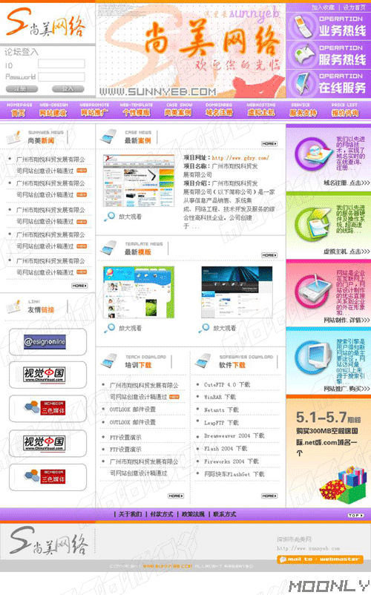Click the Designonline friend link banner
This screenshot has height=595, width=371.
pyautogui.click(x=45, y=342)
